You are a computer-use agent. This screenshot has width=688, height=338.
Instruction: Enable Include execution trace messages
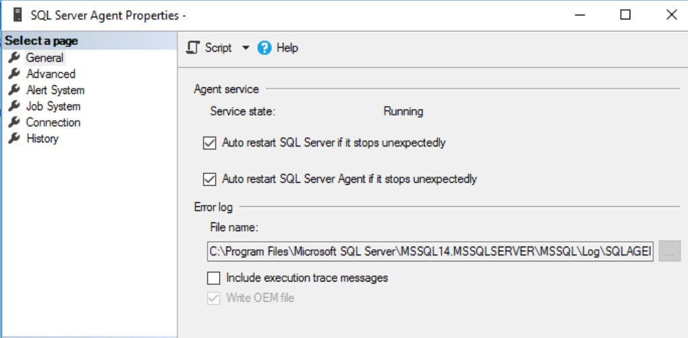point(214,278)
